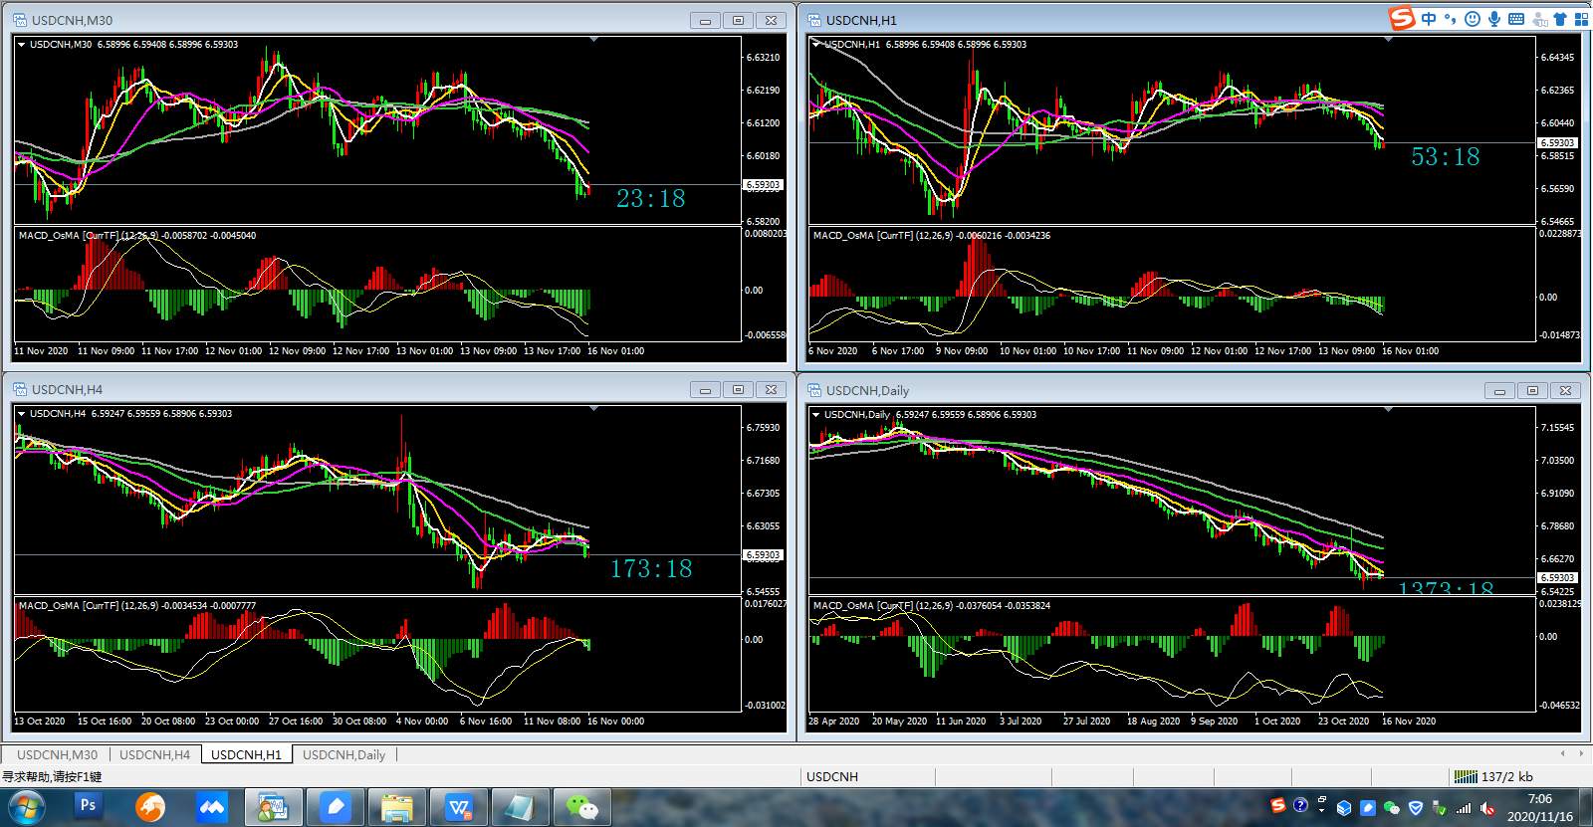1593x827 pixels.
Task: Open the blue mountain app taskbar icon
Action: pos(211,807)
